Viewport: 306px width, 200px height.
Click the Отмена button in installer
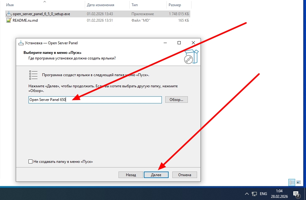(185, 175)
